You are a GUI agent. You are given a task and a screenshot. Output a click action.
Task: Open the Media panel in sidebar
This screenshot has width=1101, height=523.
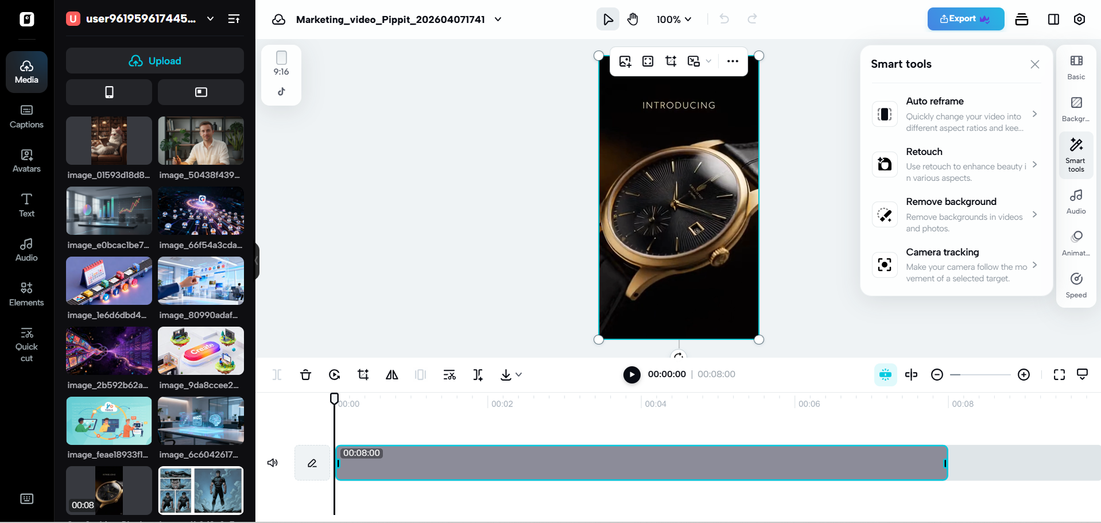click(26, 72)
